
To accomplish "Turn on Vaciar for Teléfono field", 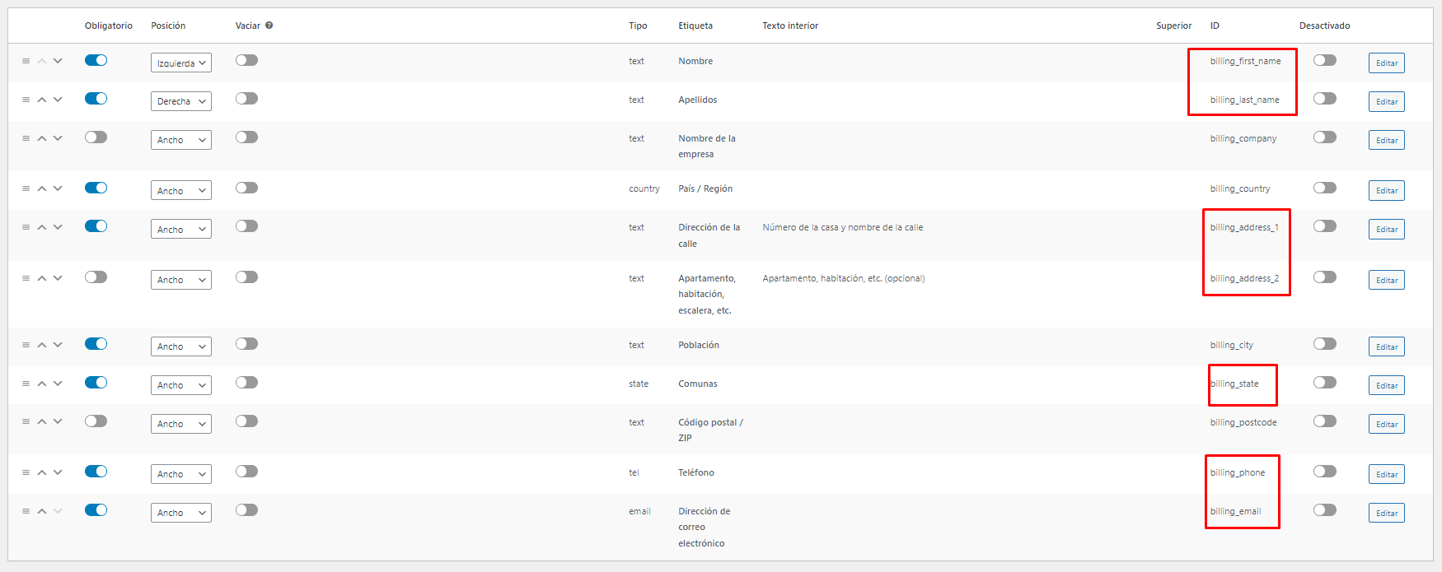I will (x=246, y=472).
